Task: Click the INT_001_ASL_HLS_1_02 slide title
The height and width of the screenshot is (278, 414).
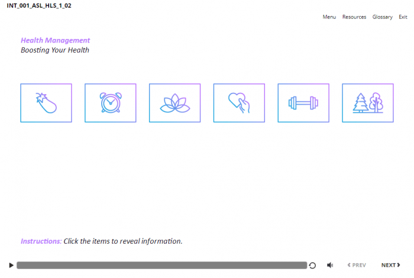Action: [38, 5]
